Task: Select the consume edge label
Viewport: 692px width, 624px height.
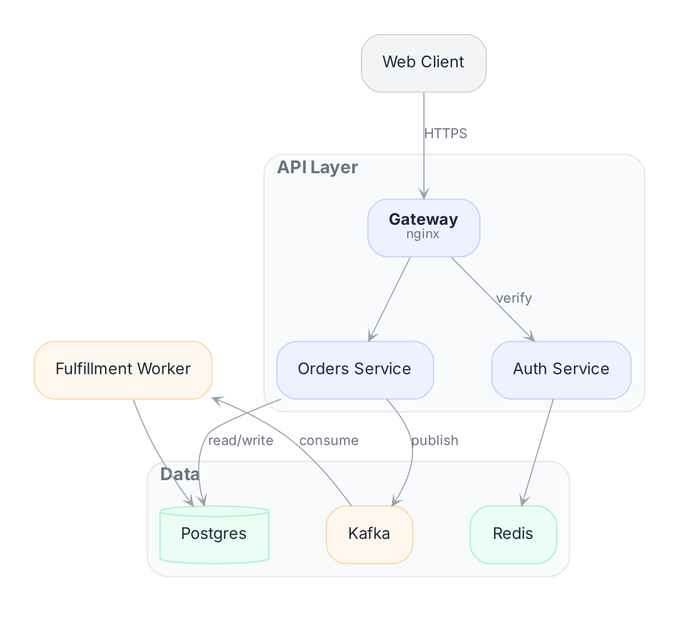Action: [x=329, y=441]
